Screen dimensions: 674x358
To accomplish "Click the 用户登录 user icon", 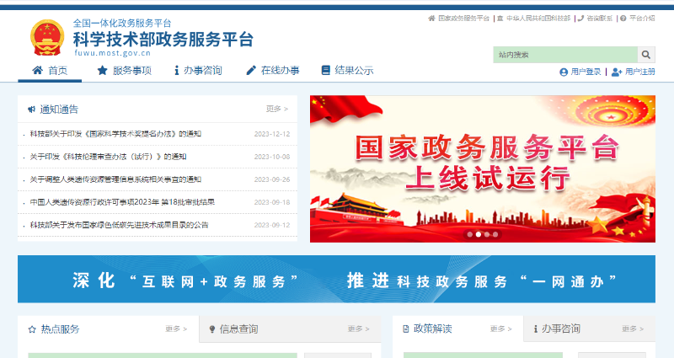I will [x=564, y=72].
